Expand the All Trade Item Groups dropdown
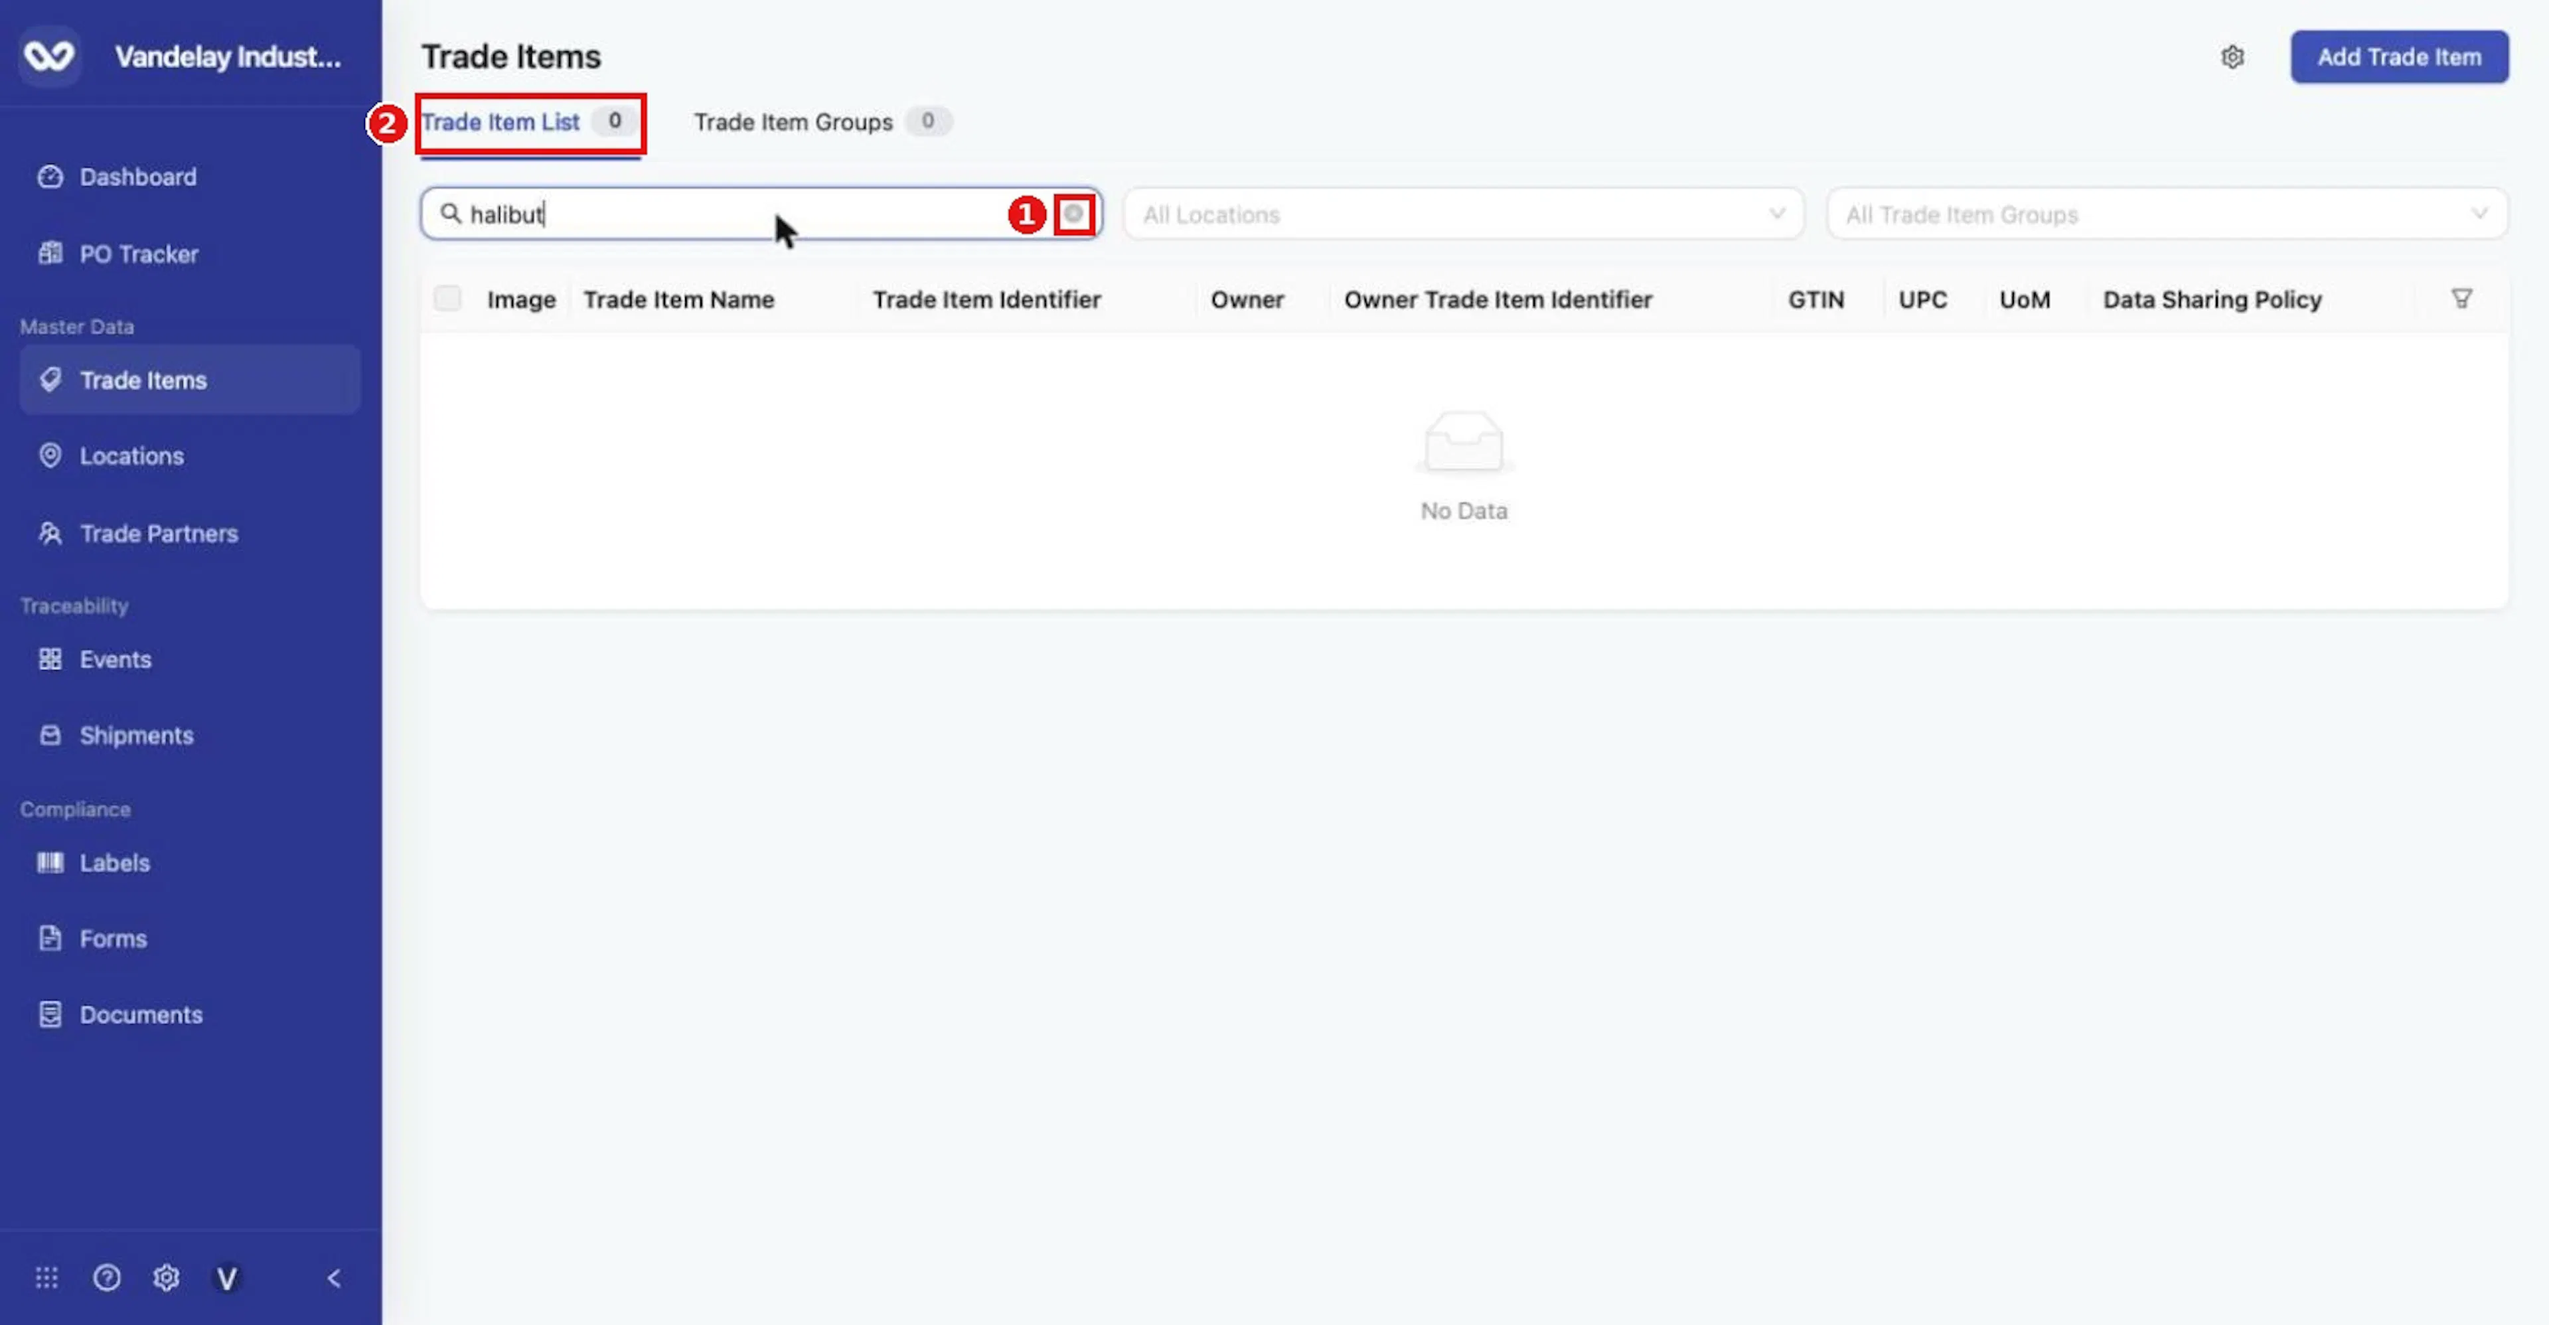 coord(2166,214)
